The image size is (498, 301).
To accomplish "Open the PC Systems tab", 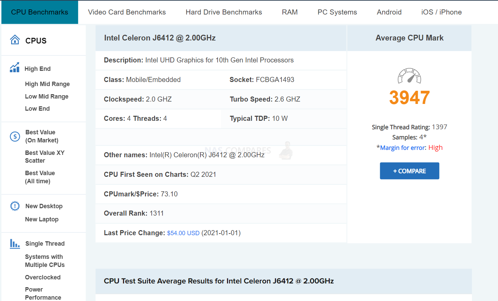I will coord(337,12).
